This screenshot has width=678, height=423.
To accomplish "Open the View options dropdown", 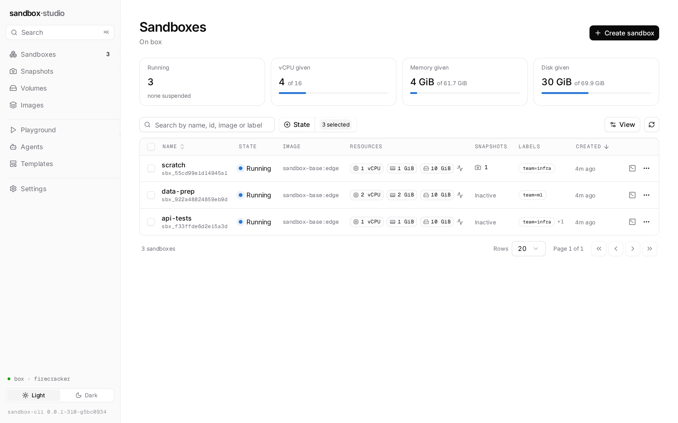I will point(622,125).
